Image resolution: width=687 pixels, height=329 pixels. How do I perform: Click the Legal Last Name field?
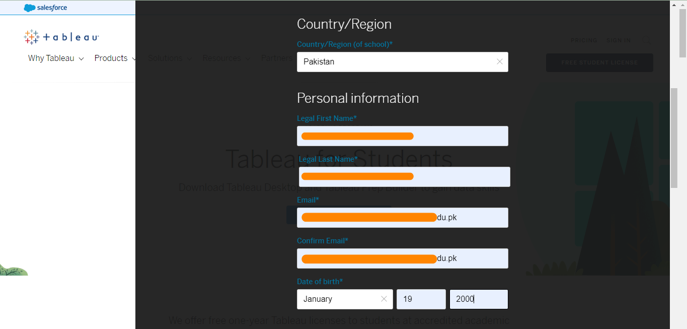coord(405,177)
